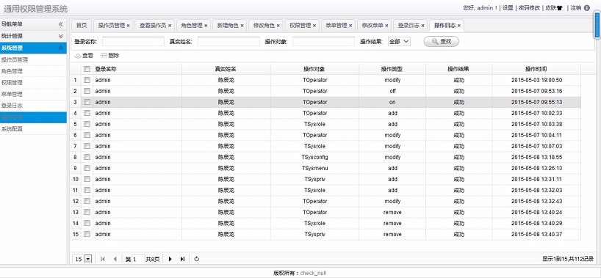
Task: Switch to the 登录日志 tab
Action: coord(409,25)
